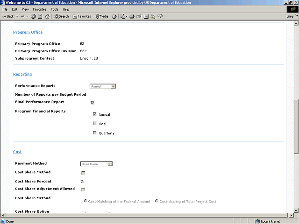Toggle the Final Performance Report checkbox

[x=93, y=103]
